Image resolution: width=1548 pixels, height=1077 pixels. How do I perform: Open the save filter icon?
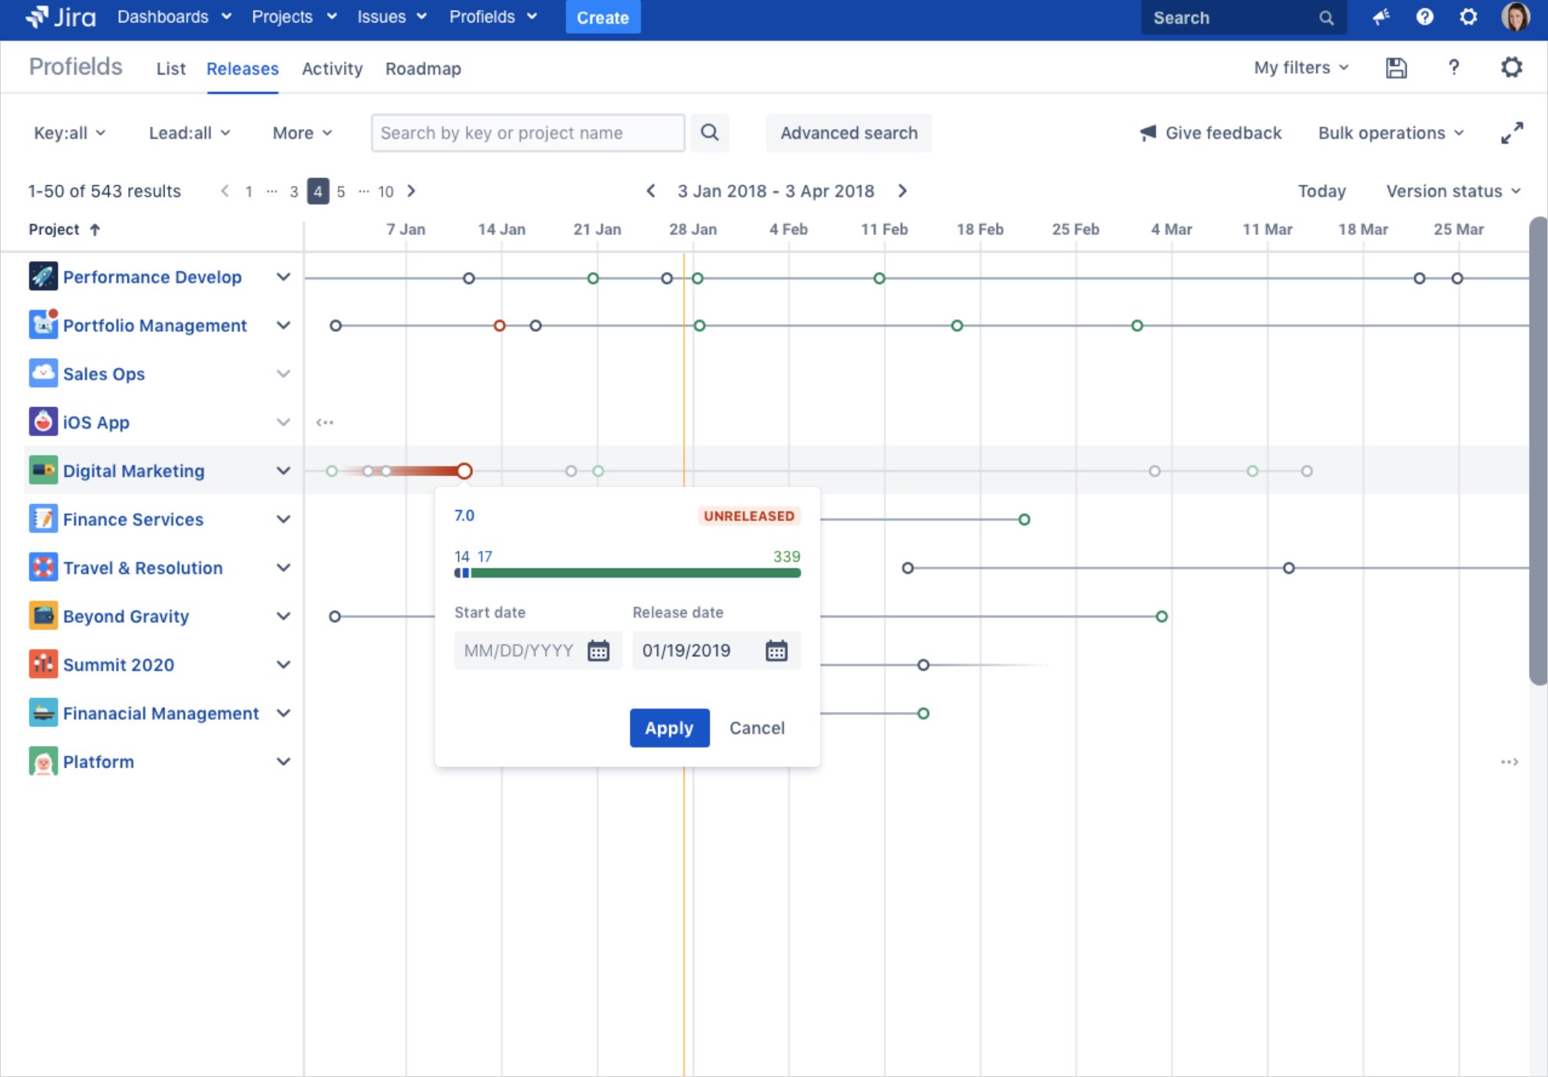tap(1396, 68)
